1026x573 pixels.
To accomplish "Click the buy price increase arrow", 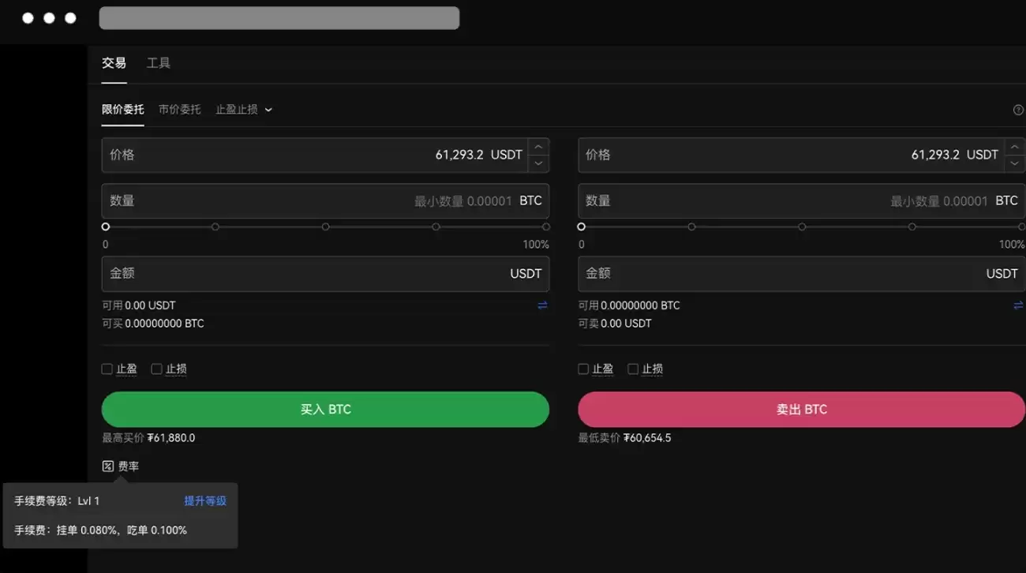I will coord(538,147).
